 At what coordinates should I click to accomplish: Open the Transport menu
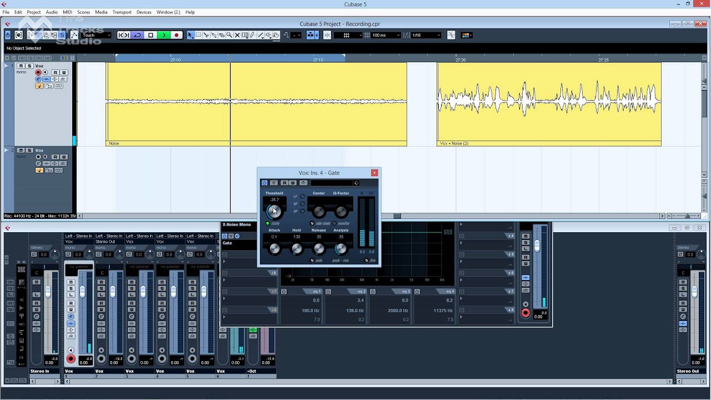122,12
